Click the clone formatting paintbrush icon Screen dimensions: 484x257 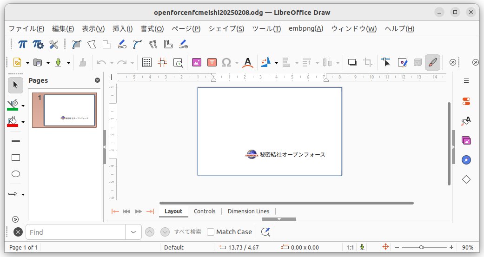pos(83,63)
